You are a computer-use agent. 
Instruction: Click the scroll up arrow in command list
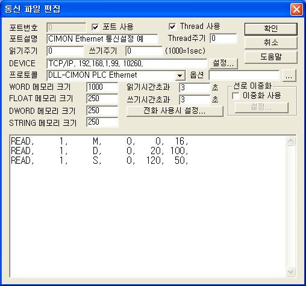point(290,141)
